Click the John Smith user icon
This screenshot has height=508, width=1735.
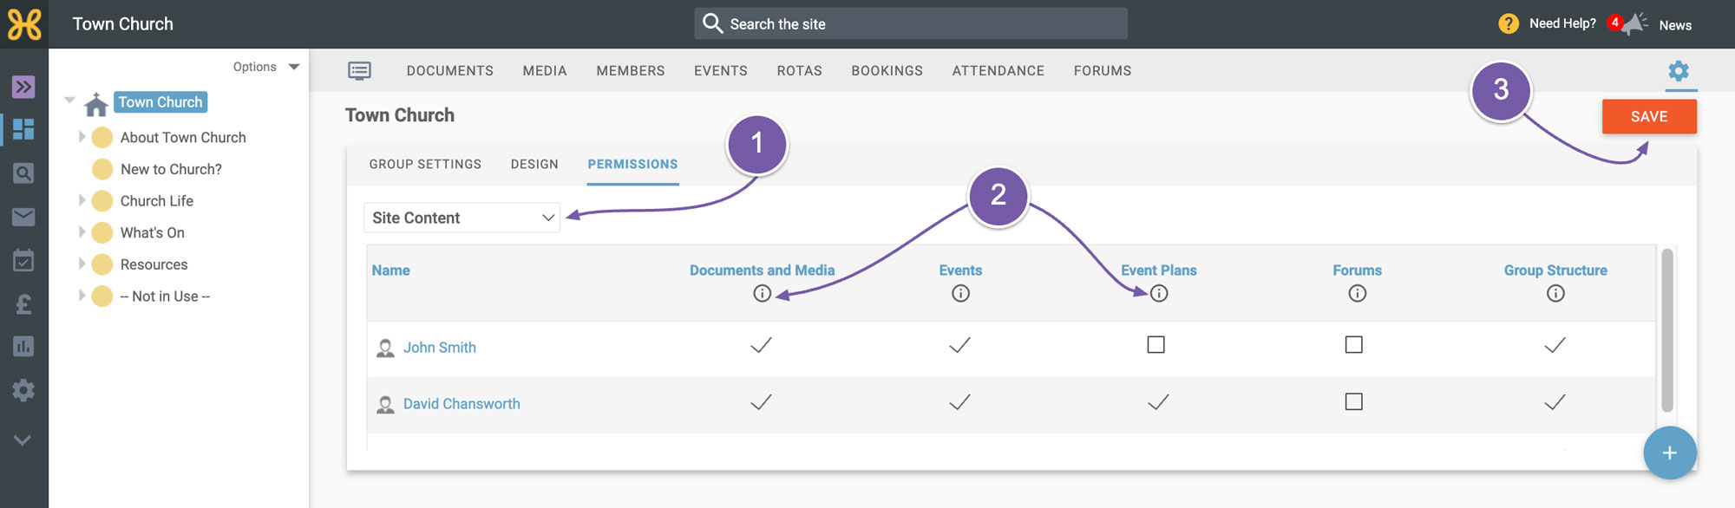pos(385,348)
